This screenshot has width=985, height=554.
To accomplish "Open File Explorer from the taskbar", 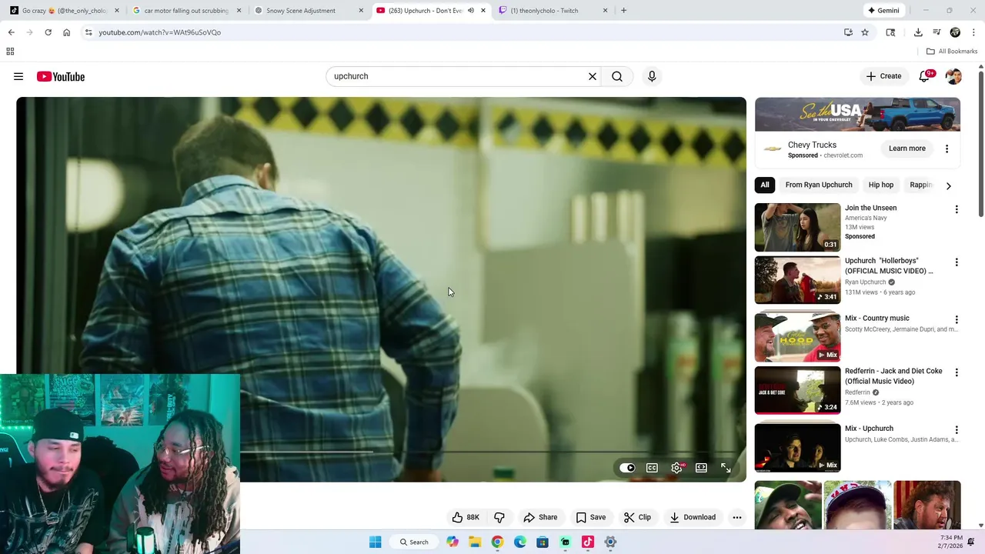I will (x=475, y=542).
